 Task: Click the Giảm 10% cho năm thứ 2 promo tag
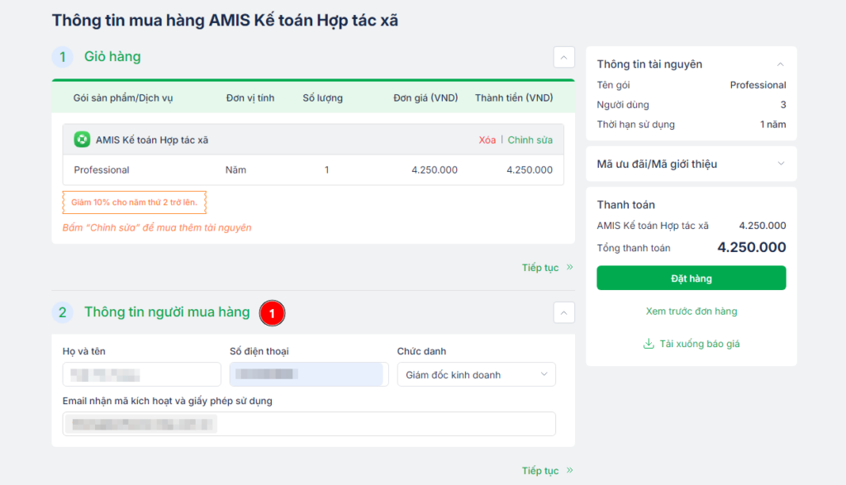[135, 202]
